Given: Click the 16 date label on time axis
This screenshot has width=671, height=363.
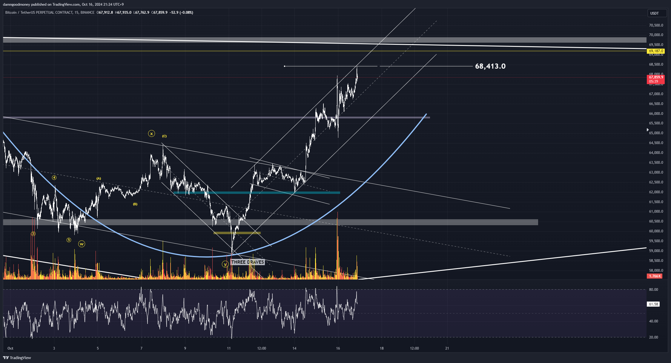Looking at the screenshot, I should pyautogui.click(x=338, y=348).
